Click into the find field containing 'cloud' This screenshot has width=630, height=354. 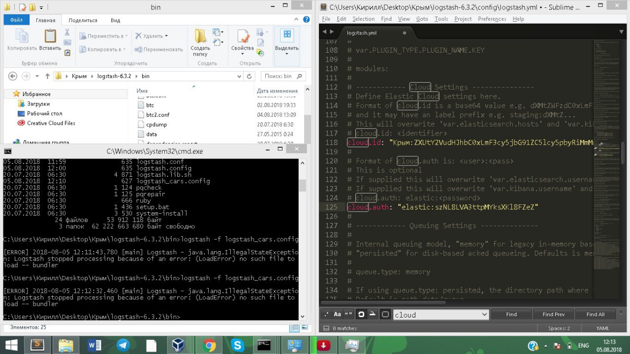[436, 315]
